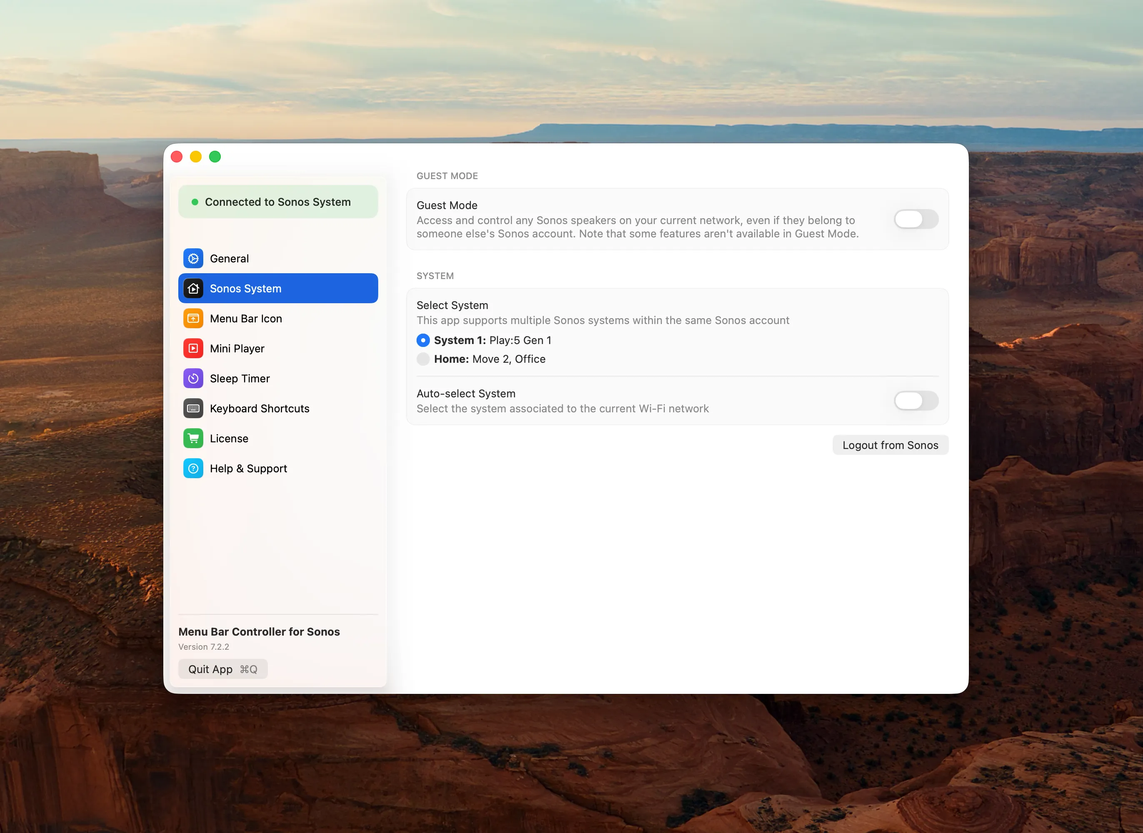This screenshot has height=833, width=1143.
Task: Click the red Mini Player icon
Action: coord(193,349)
